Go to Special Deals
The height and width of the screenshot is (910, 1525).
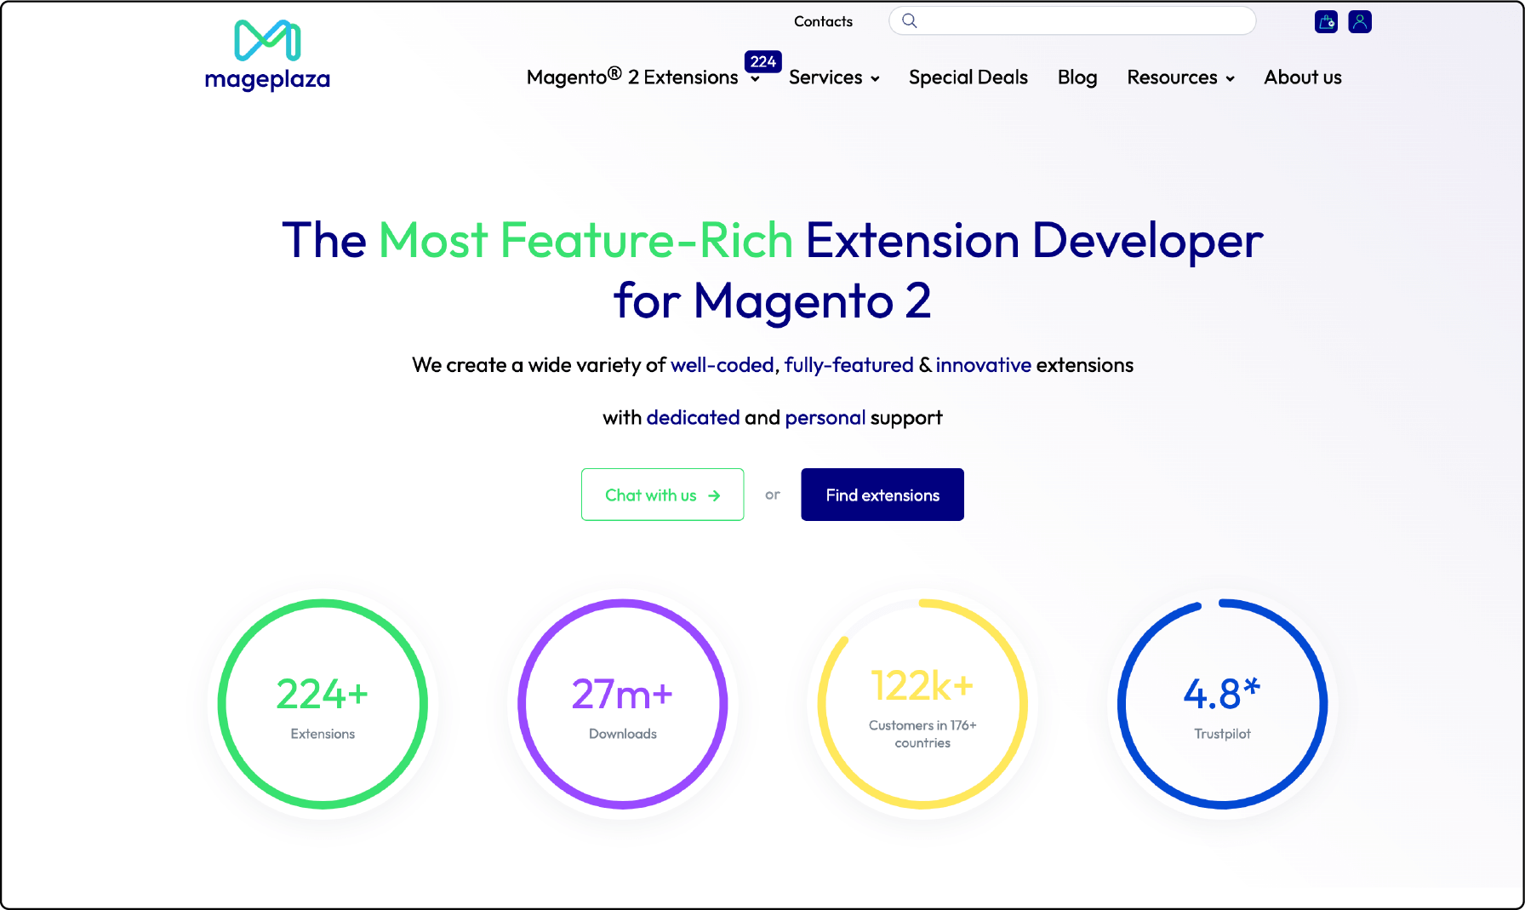[968, 77]
